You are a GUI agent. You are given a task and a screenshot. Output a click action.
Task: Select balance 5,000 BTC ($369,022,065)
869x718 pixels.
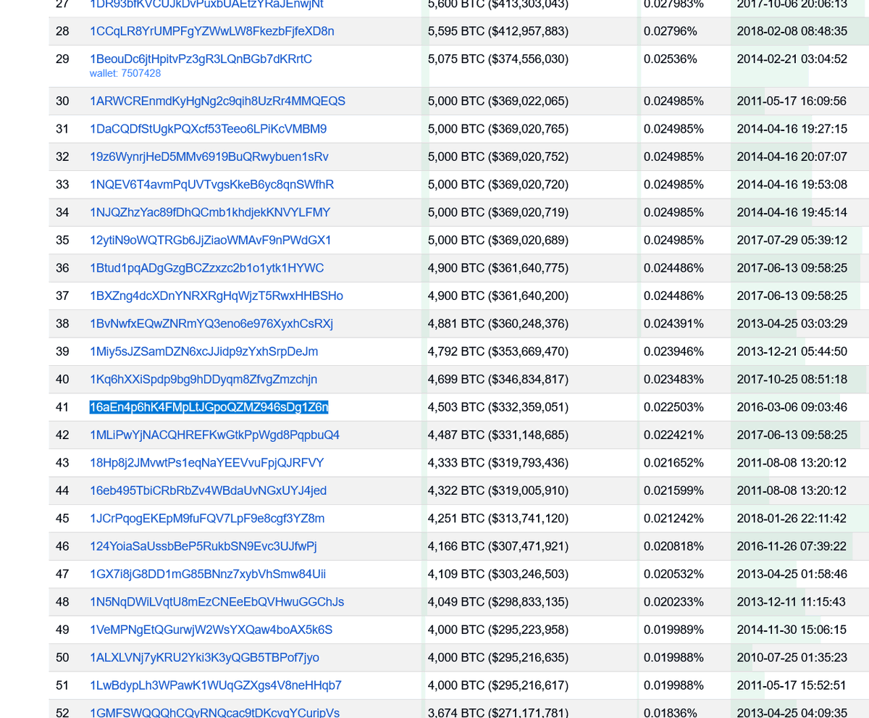(x=498, y=101)
